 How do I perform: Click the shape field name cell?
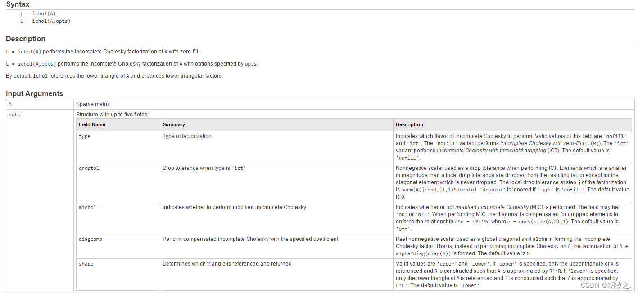86,264
